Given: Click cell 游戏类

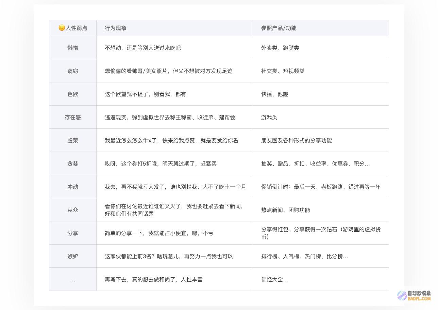Looking at the screenshot, I should tap(321, 117).
